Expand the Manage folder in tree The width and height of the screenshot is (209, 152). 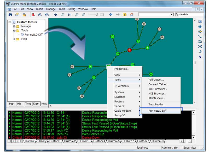point(14,26)
